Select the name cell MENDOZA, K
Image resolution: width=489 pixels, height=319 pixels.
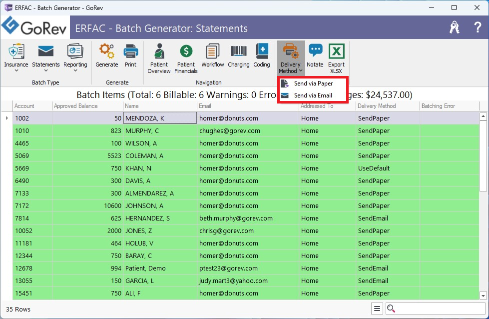160,118
